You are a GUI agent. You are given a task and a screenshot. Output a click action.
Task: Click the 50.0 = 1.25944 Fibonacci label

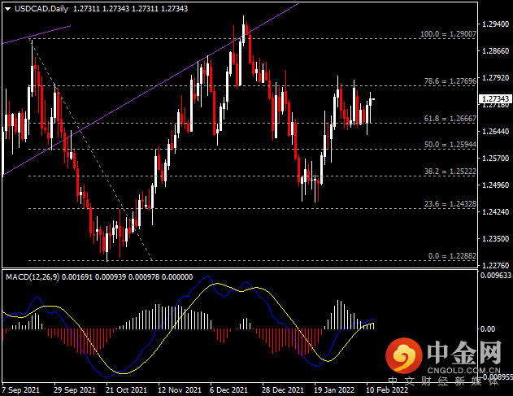coord(447,145)
